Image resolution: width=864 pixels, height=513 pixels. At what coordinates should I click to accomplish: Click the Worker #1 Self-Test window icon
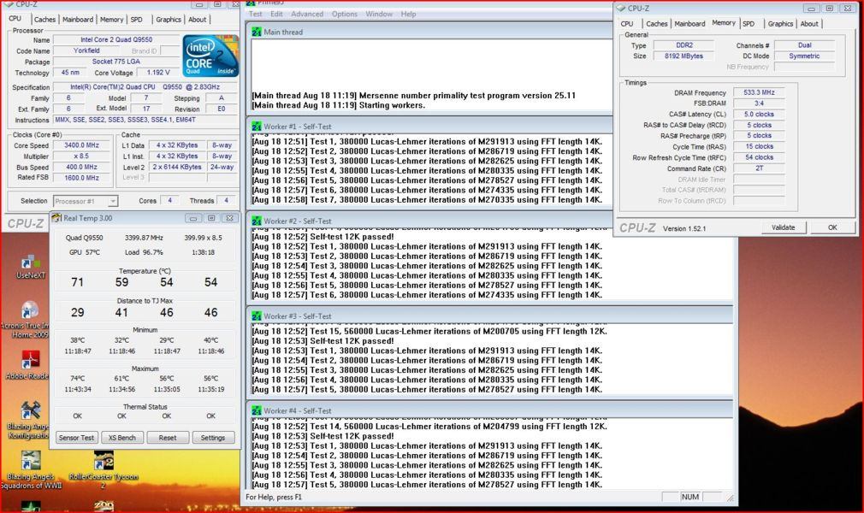pyautogui.click(x=257, y=127)
